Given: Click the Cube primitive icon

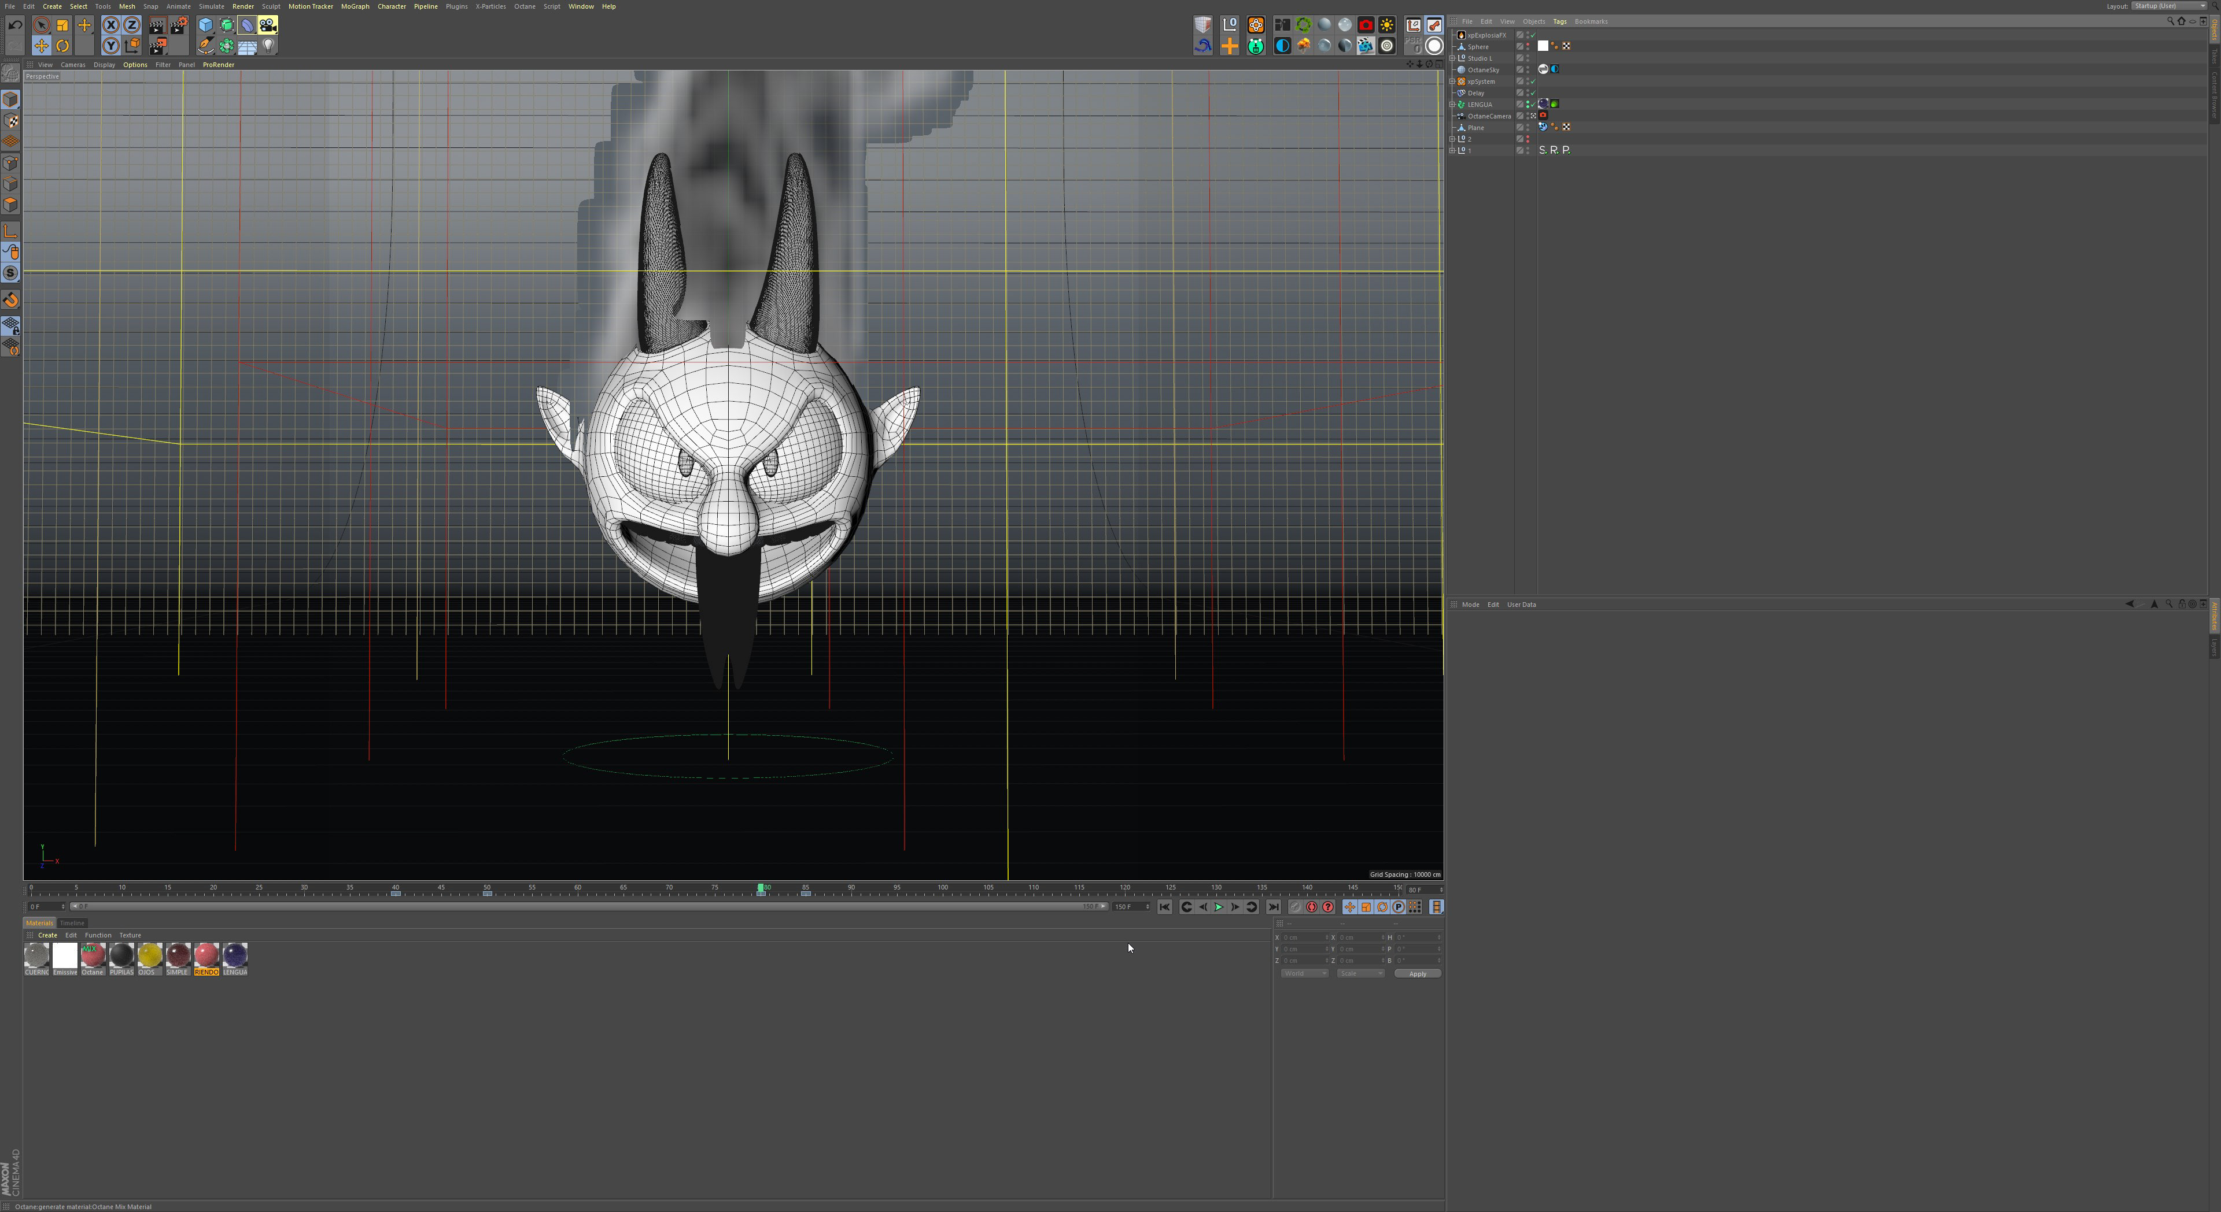Looking at the screenshot, I should (x=205, y=25).
